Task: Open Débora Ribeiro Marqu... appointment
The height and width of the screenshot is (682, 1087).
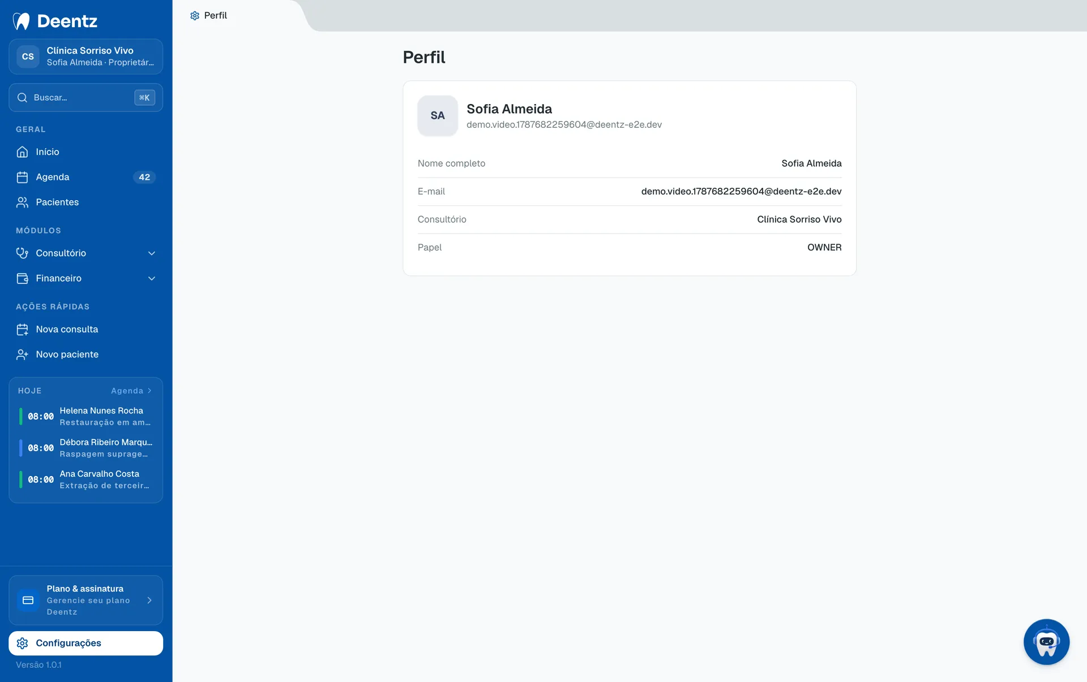Action: 86,448
